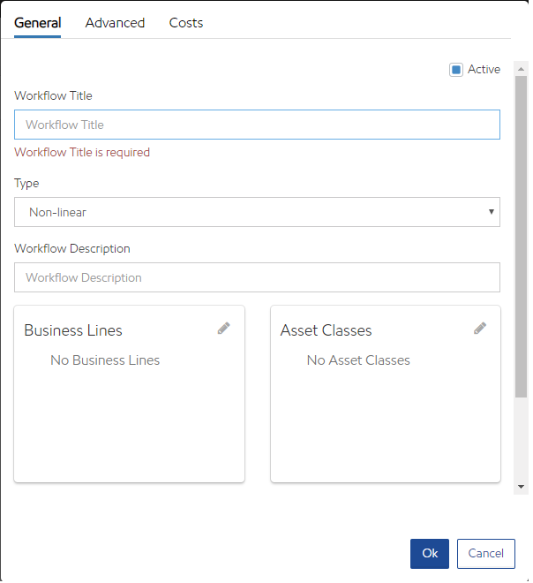Click the scrollbar down arrow
Viewport: 533px width, 583px height.
coord(522,487)
